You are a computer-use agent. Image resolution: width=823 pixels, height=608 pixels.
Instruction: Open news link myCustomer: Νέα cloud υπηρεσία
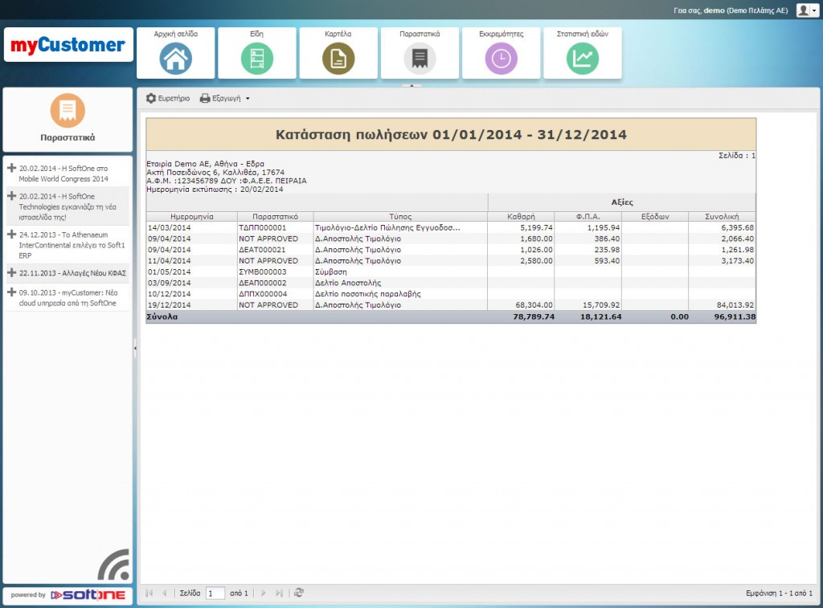point(68,298)
